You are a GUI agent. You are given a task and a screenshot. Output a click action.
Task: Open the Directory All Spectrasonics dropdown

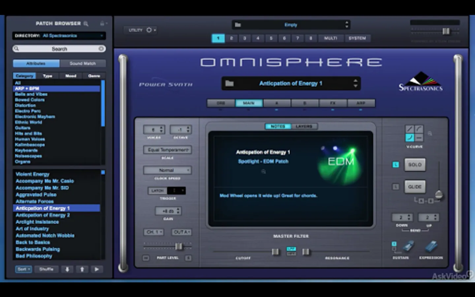[59, 36]
